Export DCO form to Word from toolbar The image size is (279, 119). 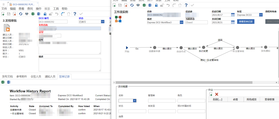(39, 14)
